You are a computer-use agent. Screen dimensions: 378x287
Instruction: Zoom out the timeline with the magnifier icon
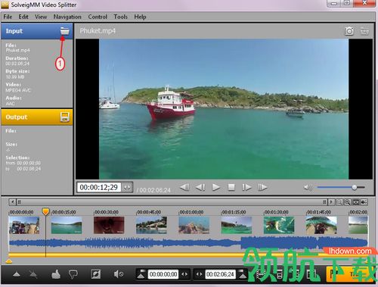tap(339, 202)
